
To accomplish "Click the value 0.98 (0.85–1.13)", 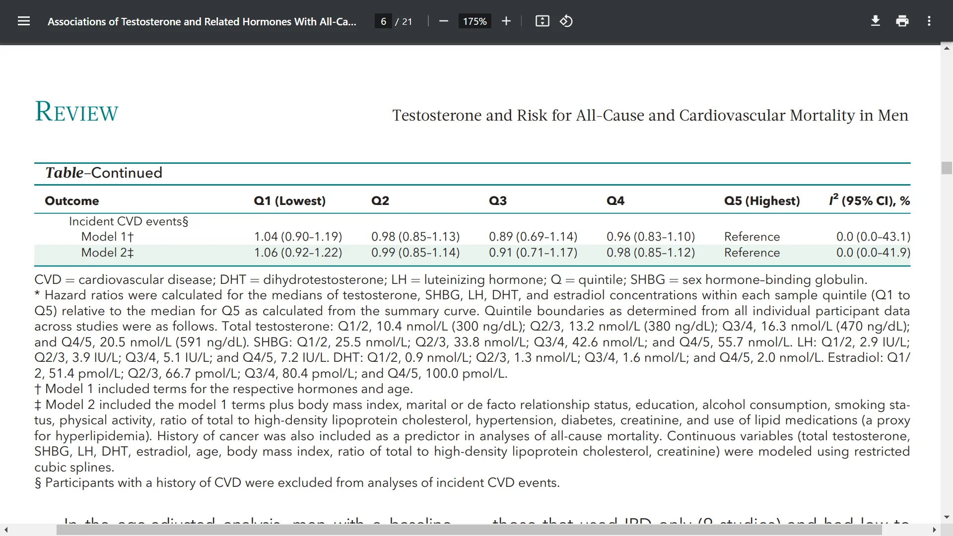I will (415, 237).
